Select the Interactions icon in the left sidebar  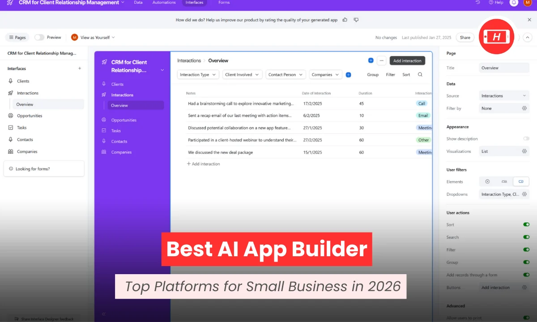click(10, 93)
